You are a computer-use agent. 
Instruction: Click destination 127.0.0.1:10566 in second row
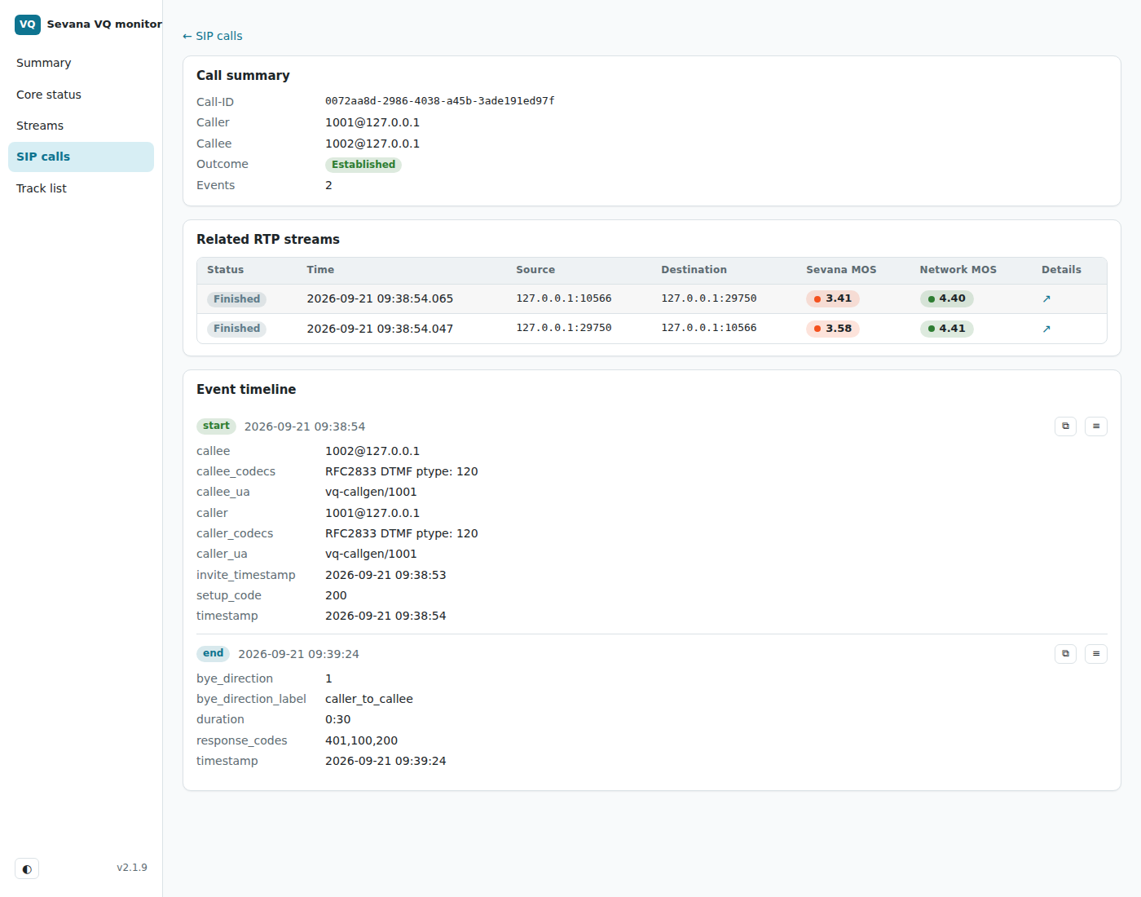(x=708, y=328)
